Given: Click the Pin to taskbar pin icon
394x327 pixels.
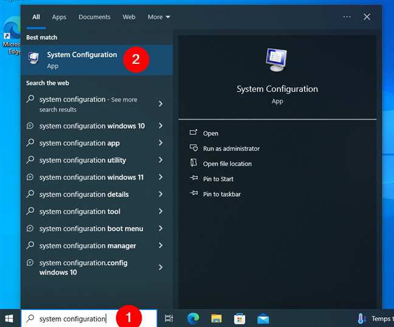Looking at the screenshot, I should point(194,193).
